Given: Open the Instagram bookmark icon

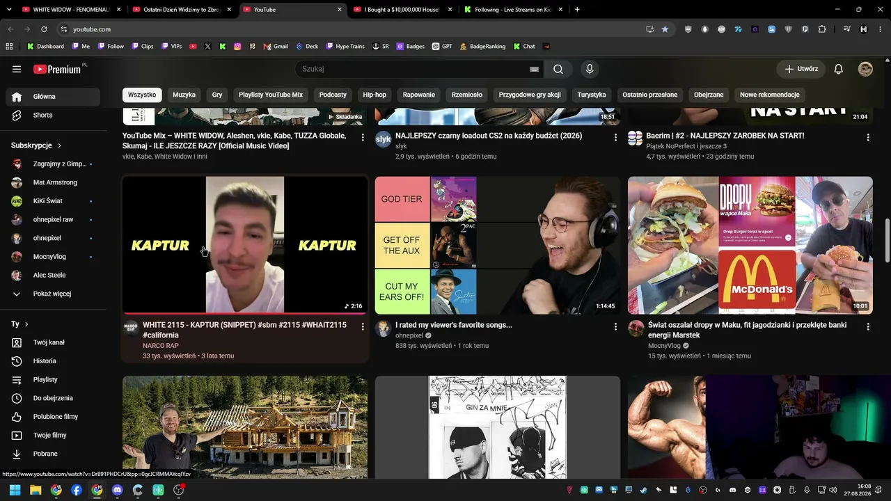Looking at the screenshot, I should 237,47.
